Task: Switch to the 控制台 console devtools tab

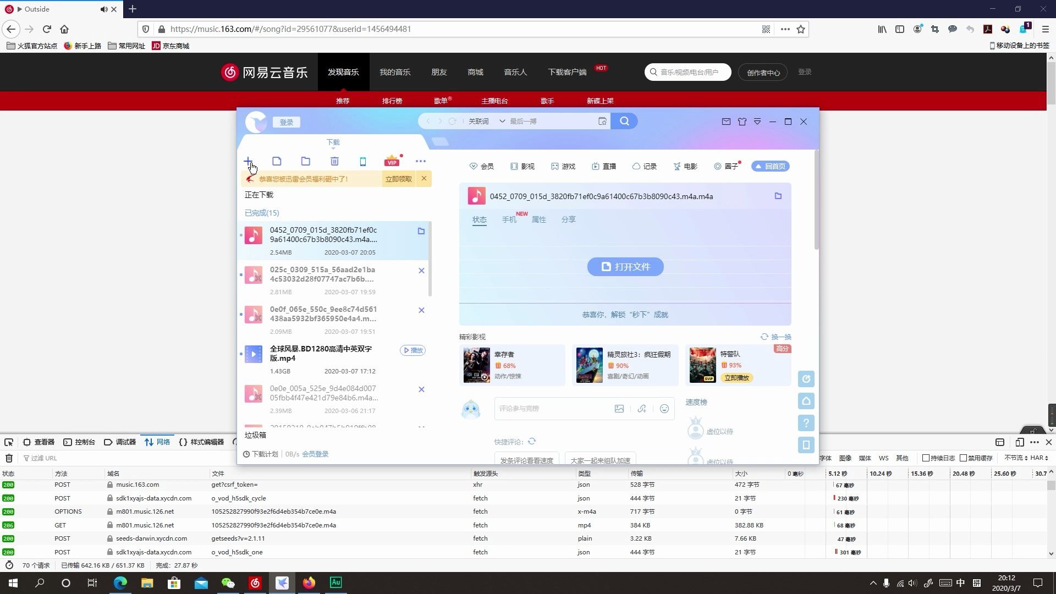Action: 79,442
